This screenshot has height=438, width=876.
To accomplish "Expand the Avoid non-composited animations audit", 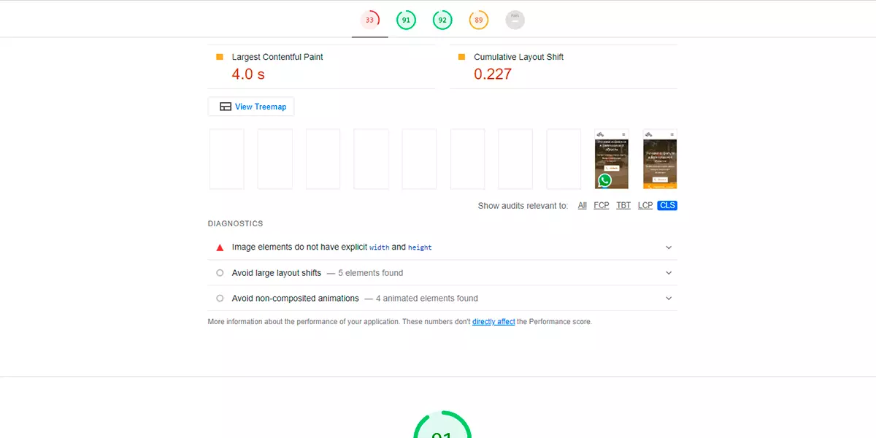I will point(442,299).
